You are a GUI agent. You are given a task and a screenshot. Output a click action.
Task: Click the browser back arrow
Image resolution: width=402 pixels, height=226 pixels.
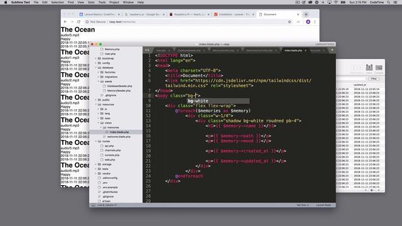[65, 22]
